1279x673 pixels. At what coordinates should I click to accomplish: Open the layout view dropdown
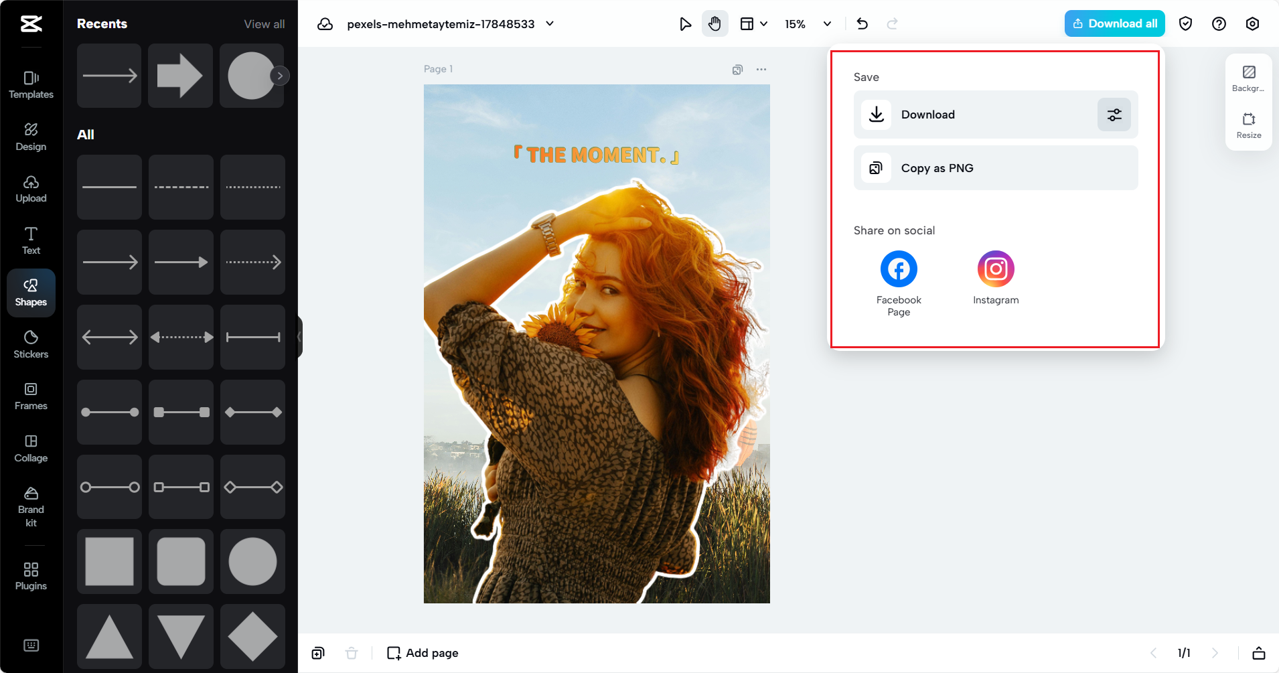753,24
